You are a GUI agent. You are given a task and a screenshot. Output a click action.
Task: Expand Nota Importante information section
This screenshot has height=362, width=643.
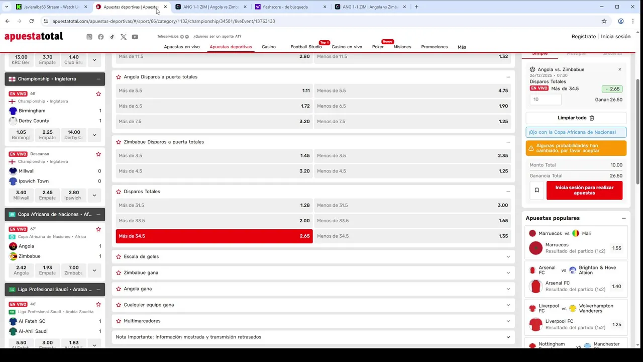(508, 337)
